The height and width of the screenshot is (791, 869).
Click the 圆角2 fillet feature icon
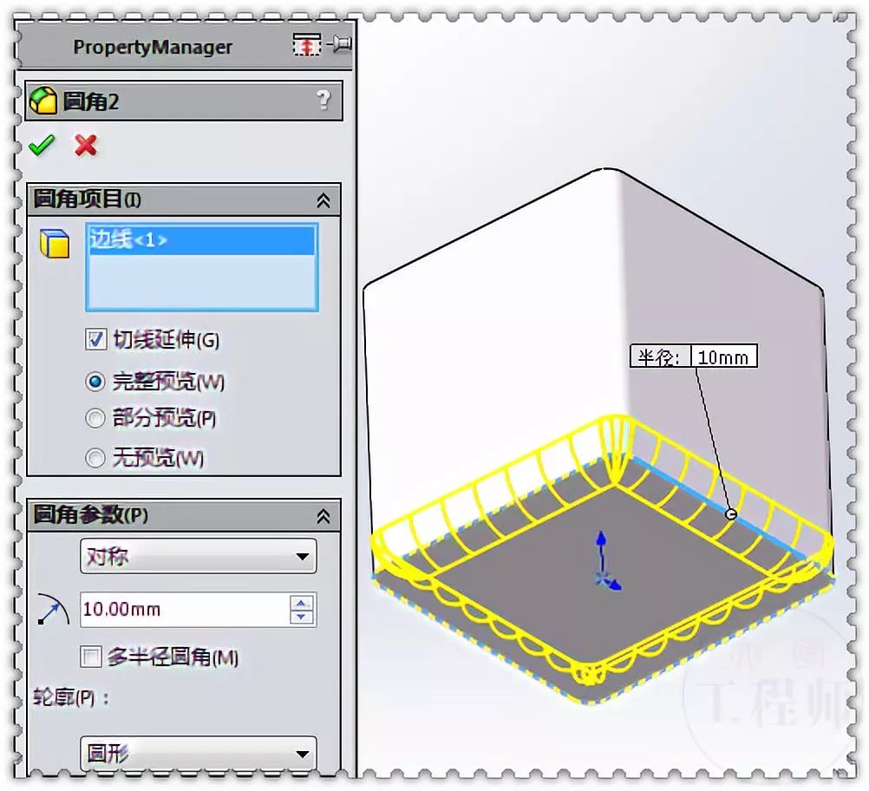(x=45, y=101)
